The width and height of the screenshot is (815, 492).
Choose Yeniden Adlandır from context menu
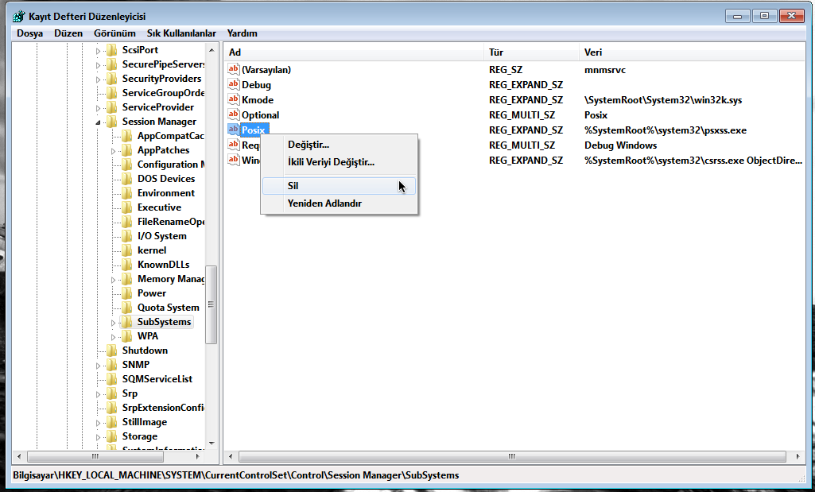[x=339, y=203]
